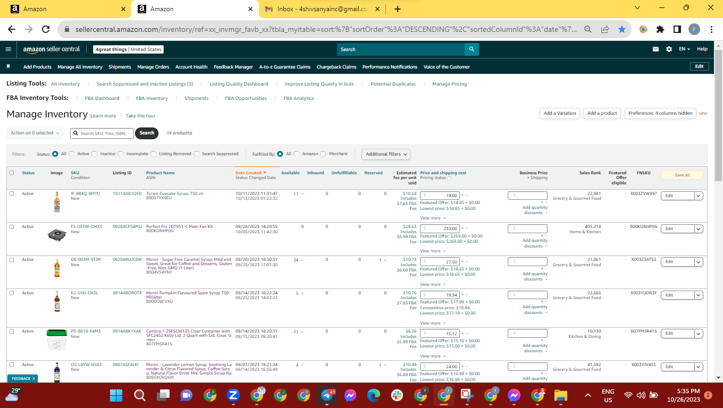This screenshot has width=723, height=408.
Task: Click the Add a product button
Action: pyautogui.click(x=602, y=113)
